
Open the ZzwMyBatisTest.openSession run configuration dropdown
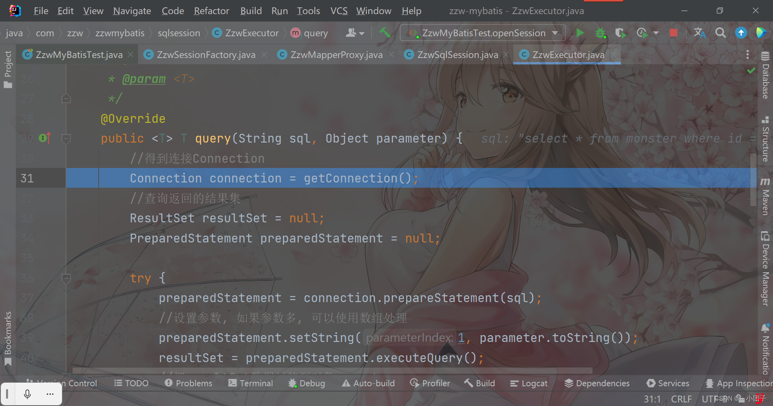click(x=483, y=33)
